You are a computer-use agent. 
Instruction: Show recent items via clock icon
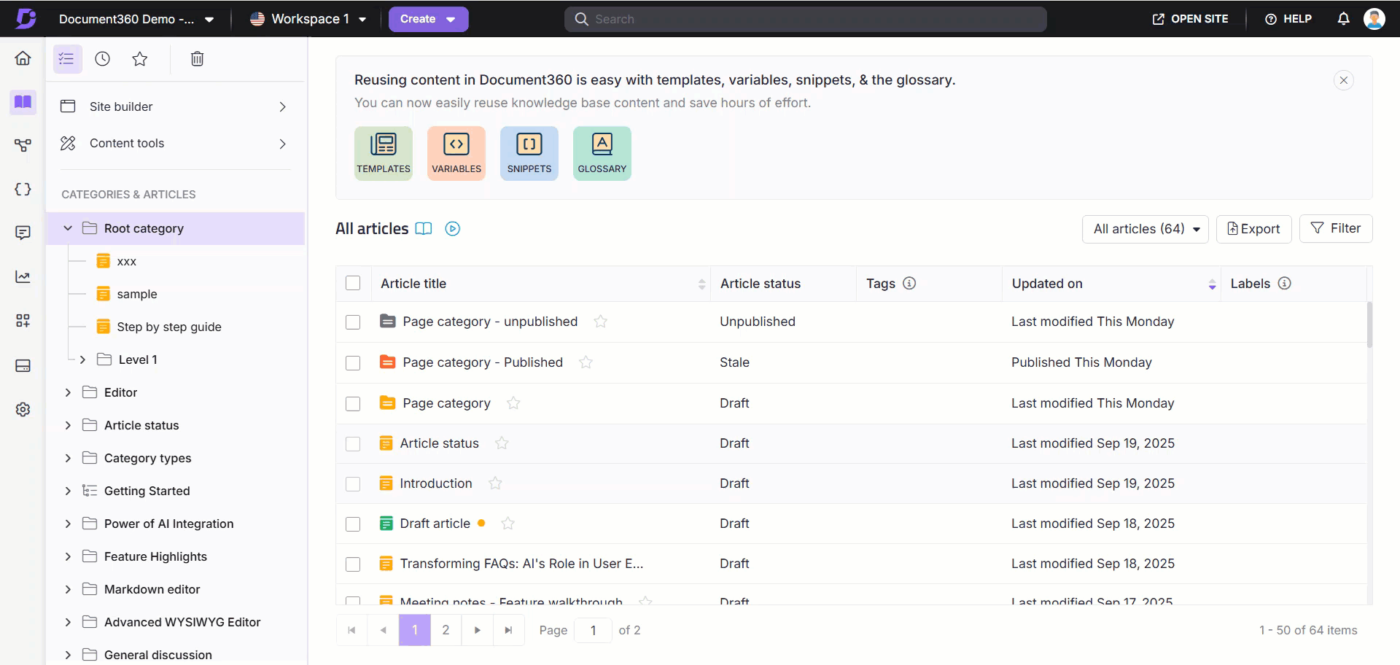click(103, 59)
